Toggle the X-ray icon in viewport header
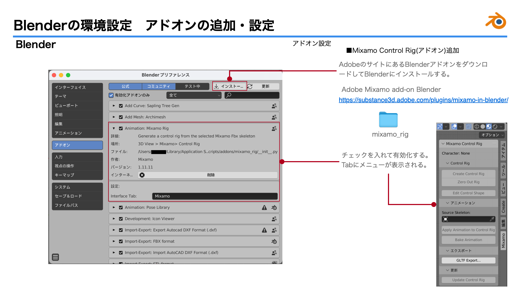This screenshot has width=518, height=291. [x=469, y=126]
